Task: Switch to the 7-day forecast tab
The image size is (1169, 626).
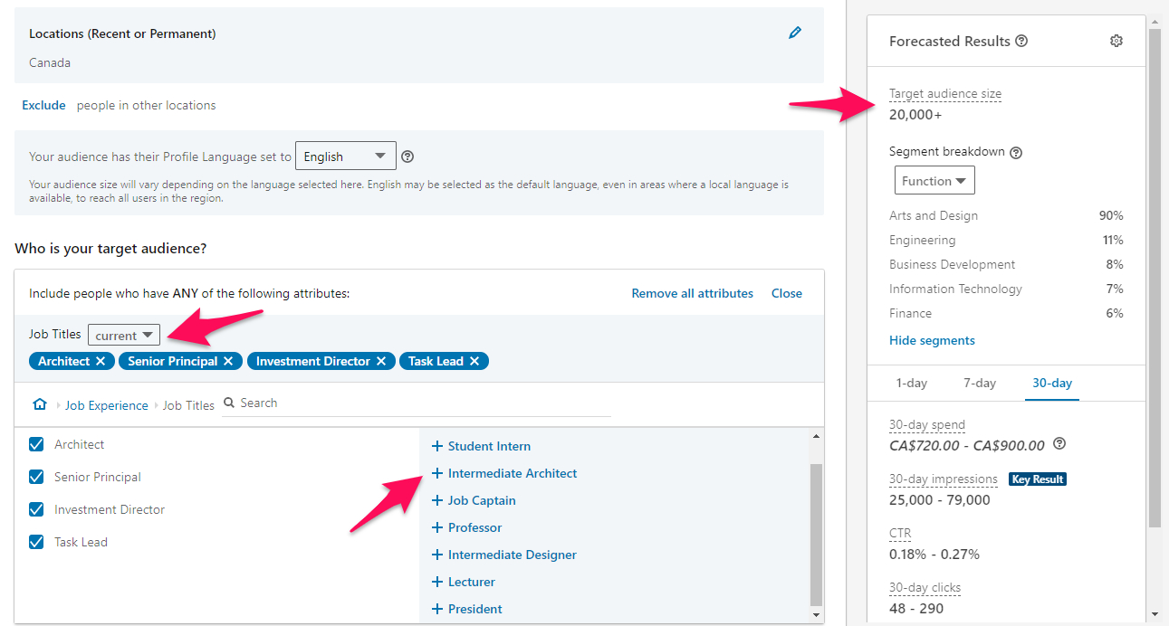Action: coord(979,383)
